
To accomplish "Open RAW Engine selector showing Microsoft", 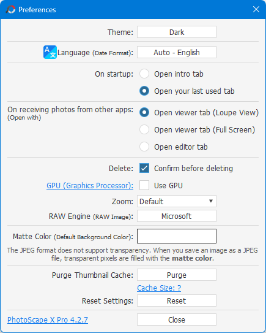I will tap(177, 216).
